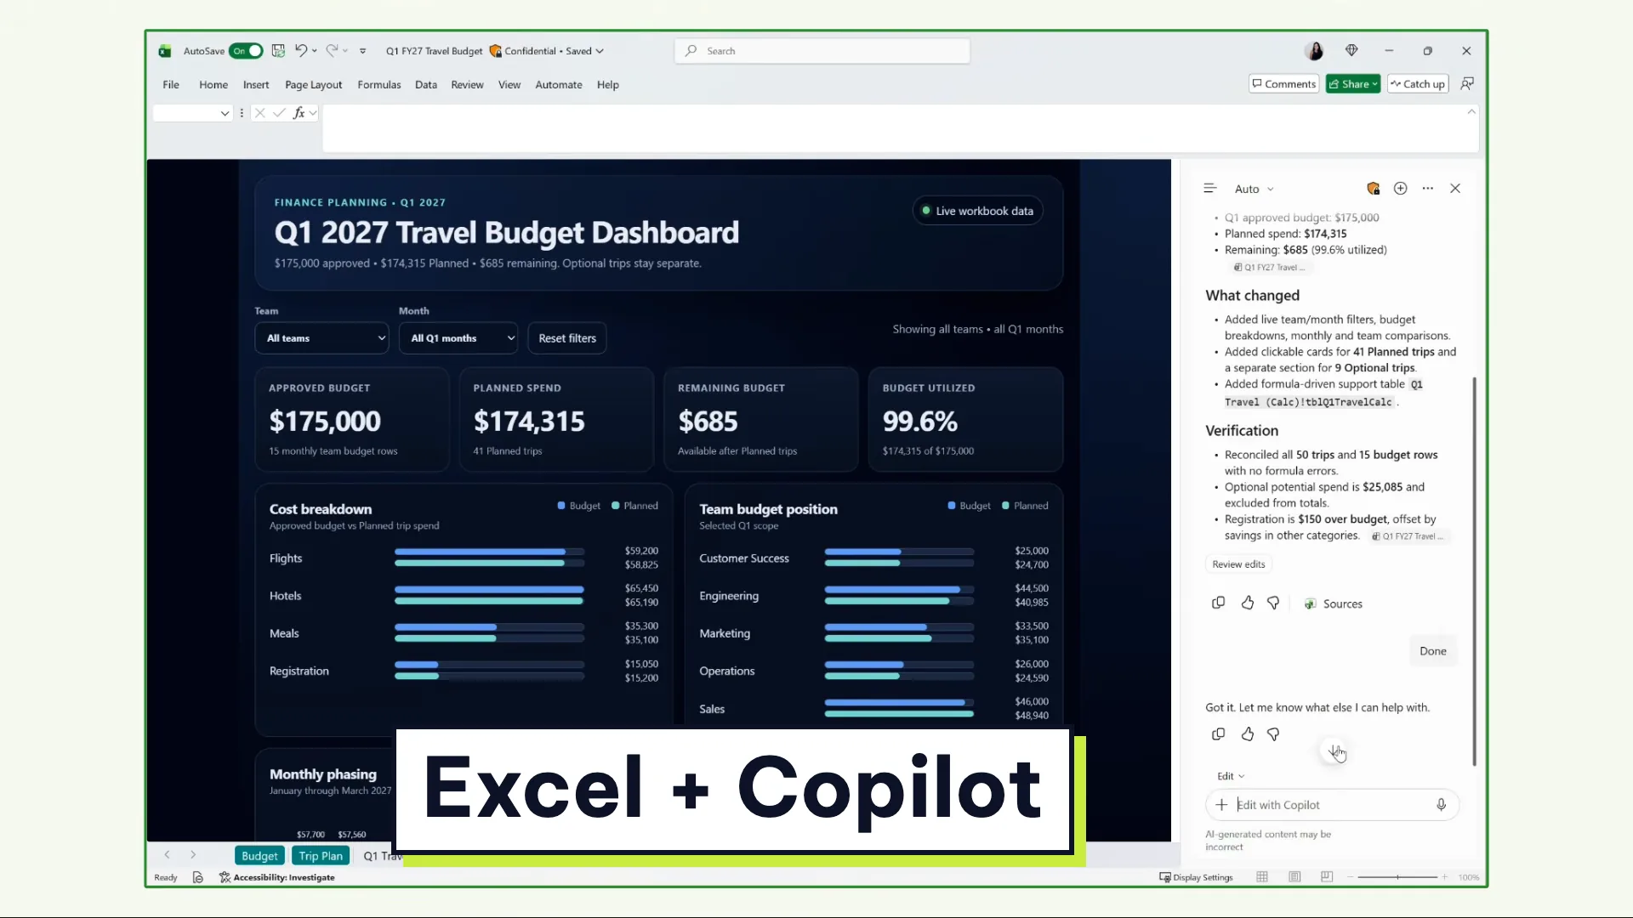Close the Copilot pane
This screenshot has height=918, width=1633.
click(1455, 189)
